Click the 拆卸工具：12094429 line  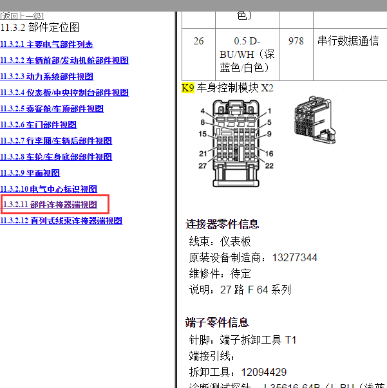point(238,372)
